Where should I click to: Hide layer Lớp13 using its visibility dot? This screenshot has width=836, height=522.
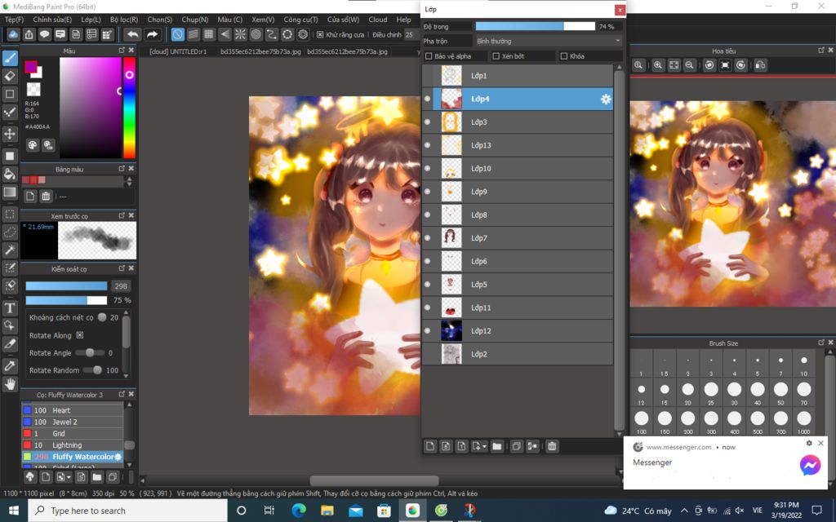[427, 145]
